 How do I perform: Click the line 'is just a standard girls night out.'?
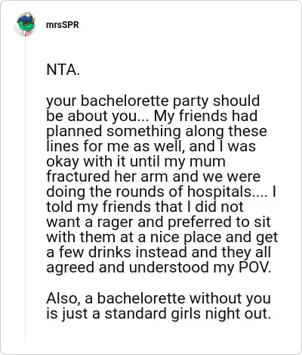pos(159,314)
